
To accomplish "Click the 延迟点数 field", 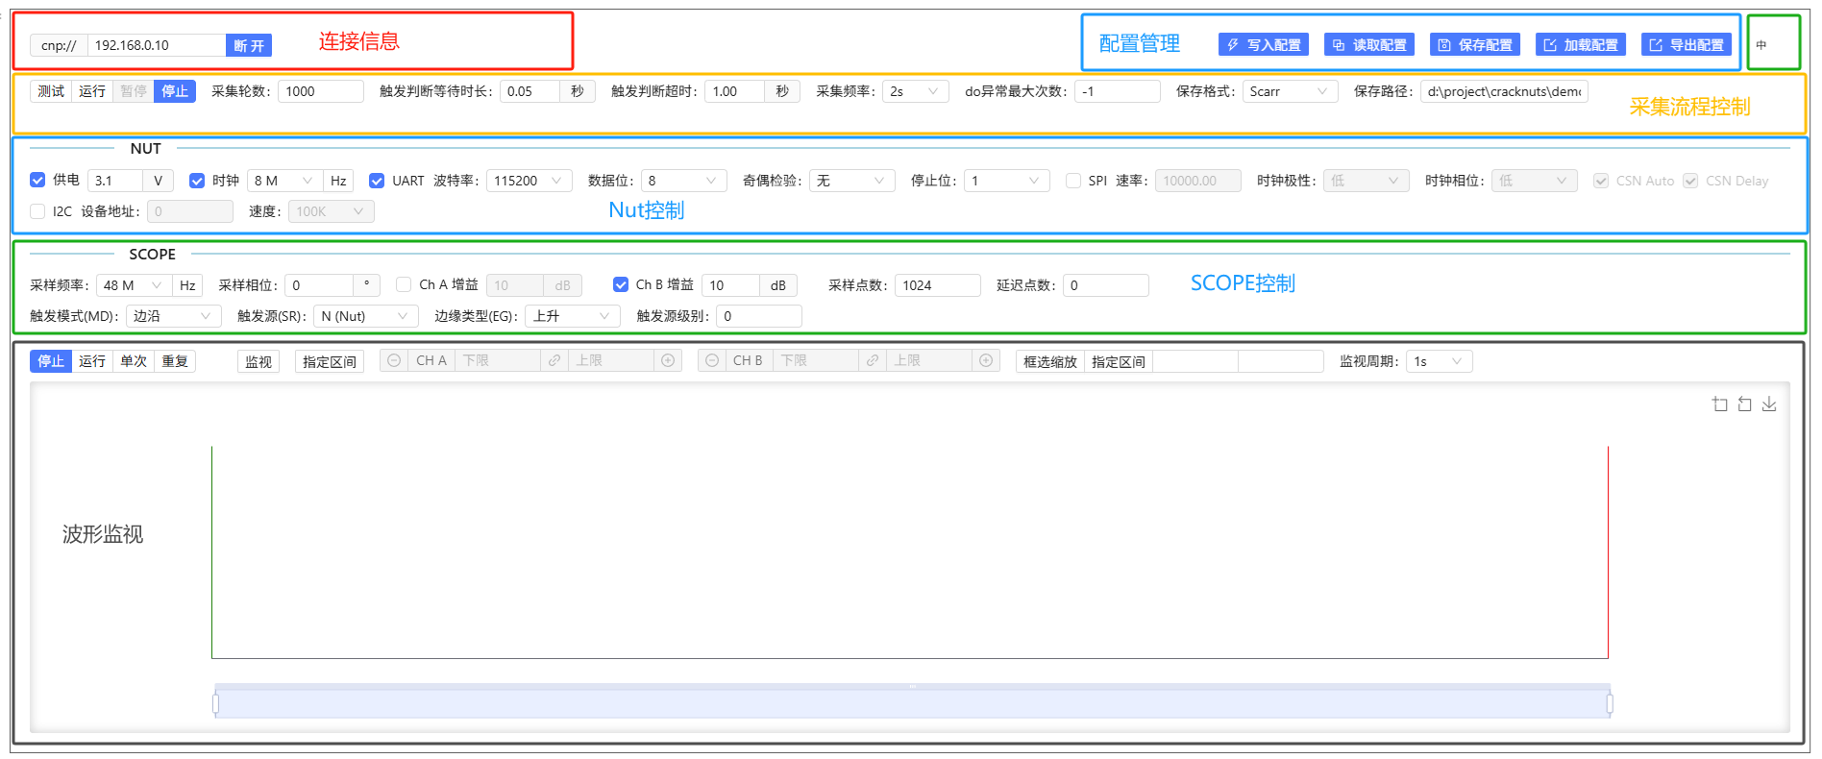I will (x=1106, y=285).
